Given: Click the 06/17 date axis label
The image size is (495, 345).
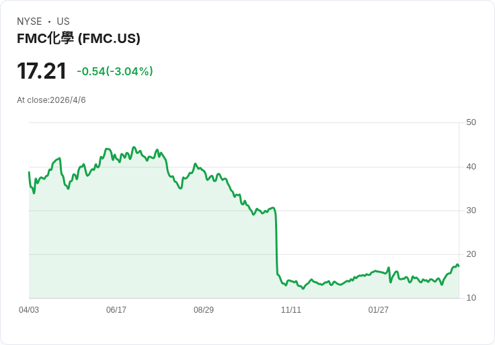Looking at the screenshot, I should tap(116, 310).
